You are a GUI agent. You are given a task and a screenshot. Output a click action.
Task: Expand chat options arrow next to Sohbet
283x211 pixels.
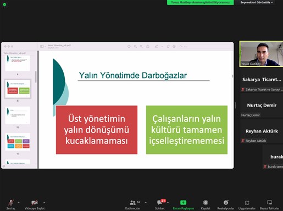tap(168, 203)
